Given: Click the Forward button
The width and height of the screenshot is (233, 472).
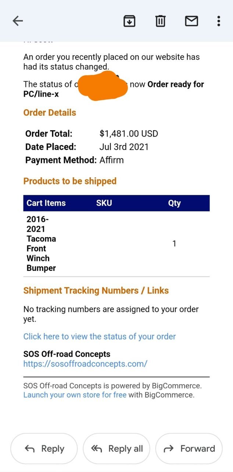Looking at the screenshot, I should point(189,448).
